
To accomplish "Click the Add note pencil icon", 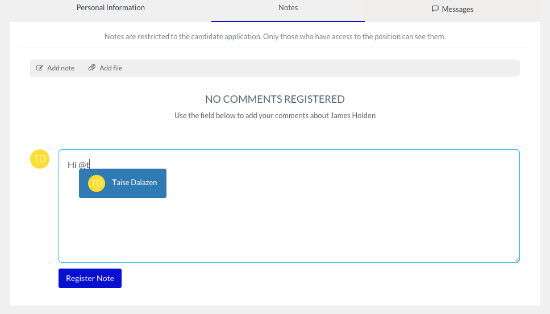I will click(40, 68).
